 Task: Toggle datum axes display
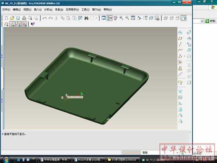(x=12, y=24)
